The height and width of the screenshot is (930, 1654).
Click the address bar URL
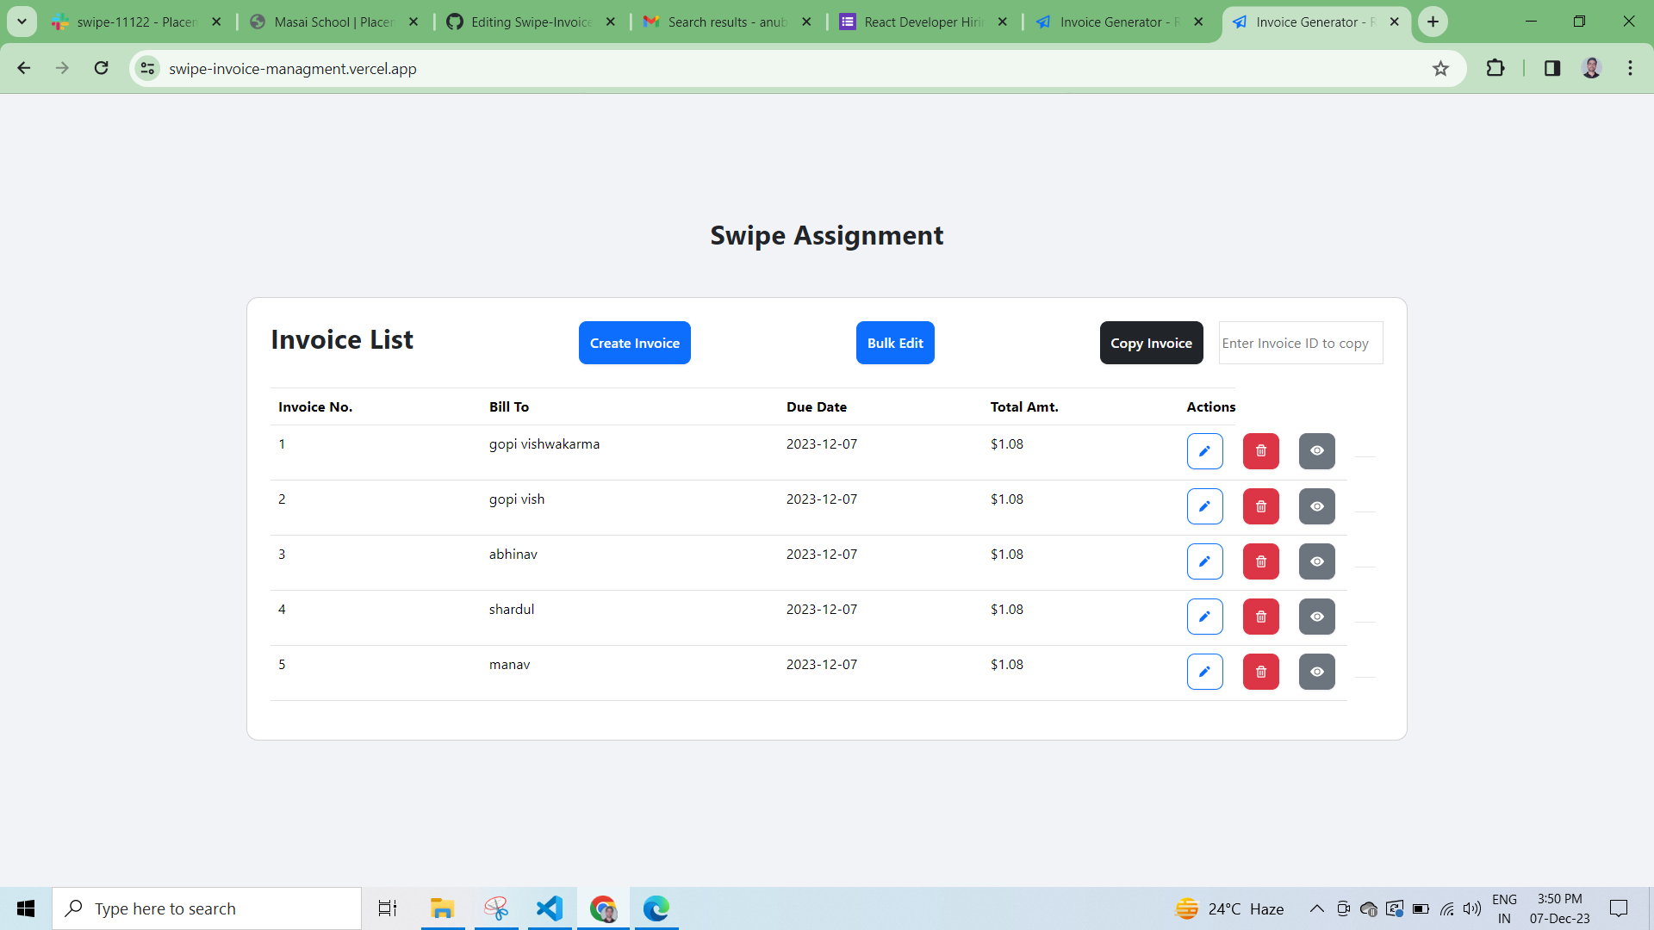[293, 69]
